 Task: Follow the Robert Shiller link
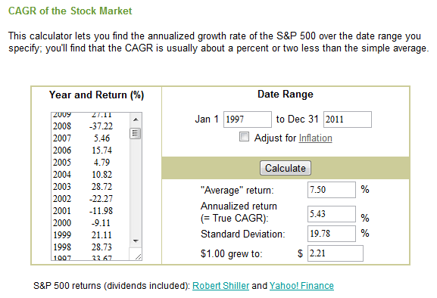(x=220, y=286)
